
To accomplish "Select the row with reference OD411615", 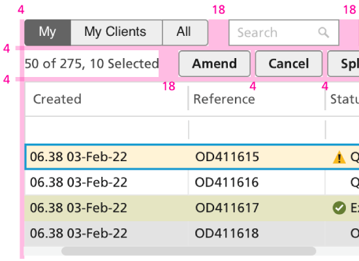I will [x=192, y=157].
